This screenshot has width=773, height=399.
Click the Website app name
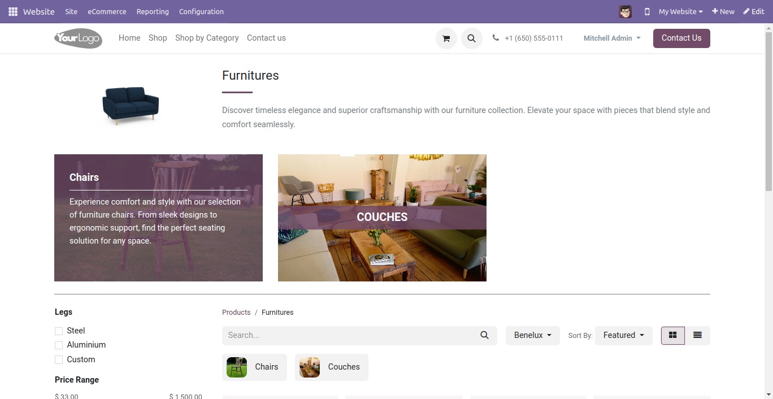[x=39, y=11]
